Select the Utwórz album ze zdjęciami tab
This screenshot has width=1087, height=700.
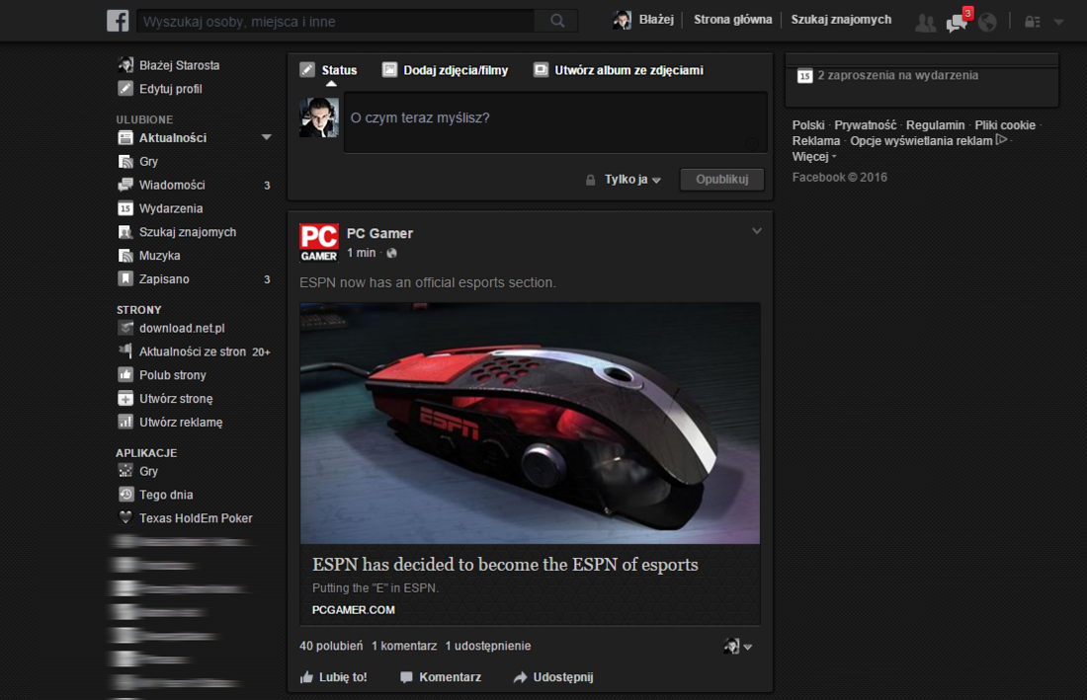[619, 70]
